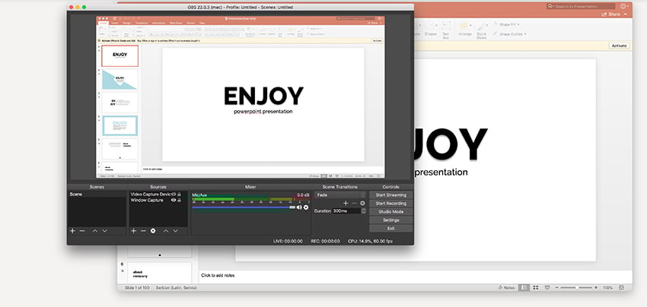Toggle visibility of Video Capture Device source
Image resolution: width=647 pixels, height=307 pixels.
(174, 195)
